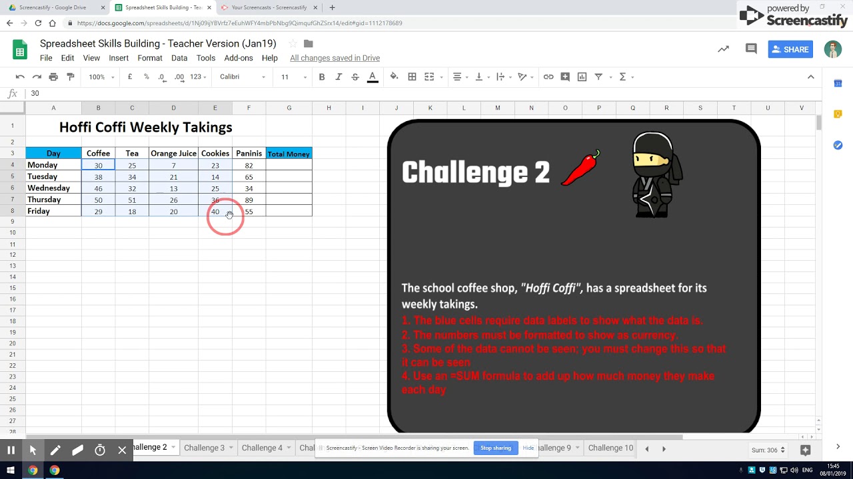Toggle italic formatting
This screenshot has width=853, height=479.
(339, 77)
